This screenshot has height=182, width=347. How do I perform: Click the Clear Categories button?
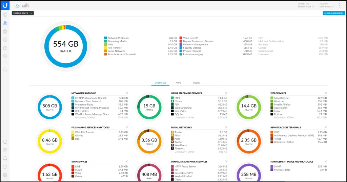pyautogui.click(x=334, y=13)
